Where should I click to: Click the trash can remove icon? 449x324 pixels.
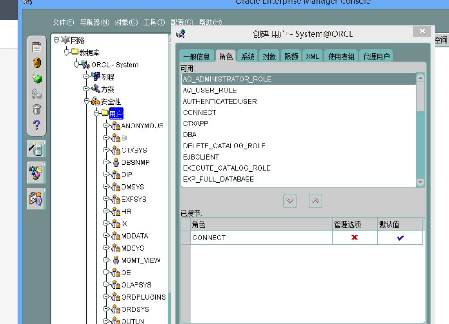(37, 109)
